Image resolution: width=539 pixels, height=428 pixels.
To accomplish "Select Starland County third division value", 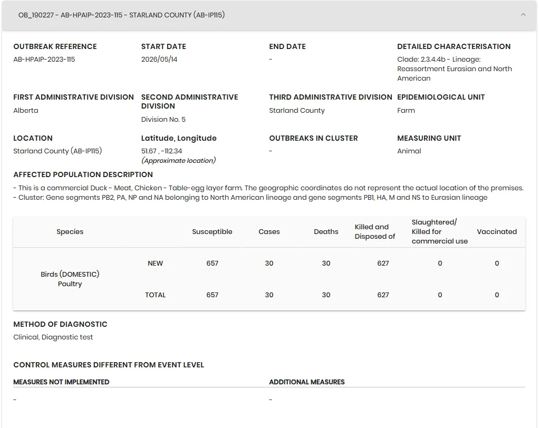I will click(296, 111).
